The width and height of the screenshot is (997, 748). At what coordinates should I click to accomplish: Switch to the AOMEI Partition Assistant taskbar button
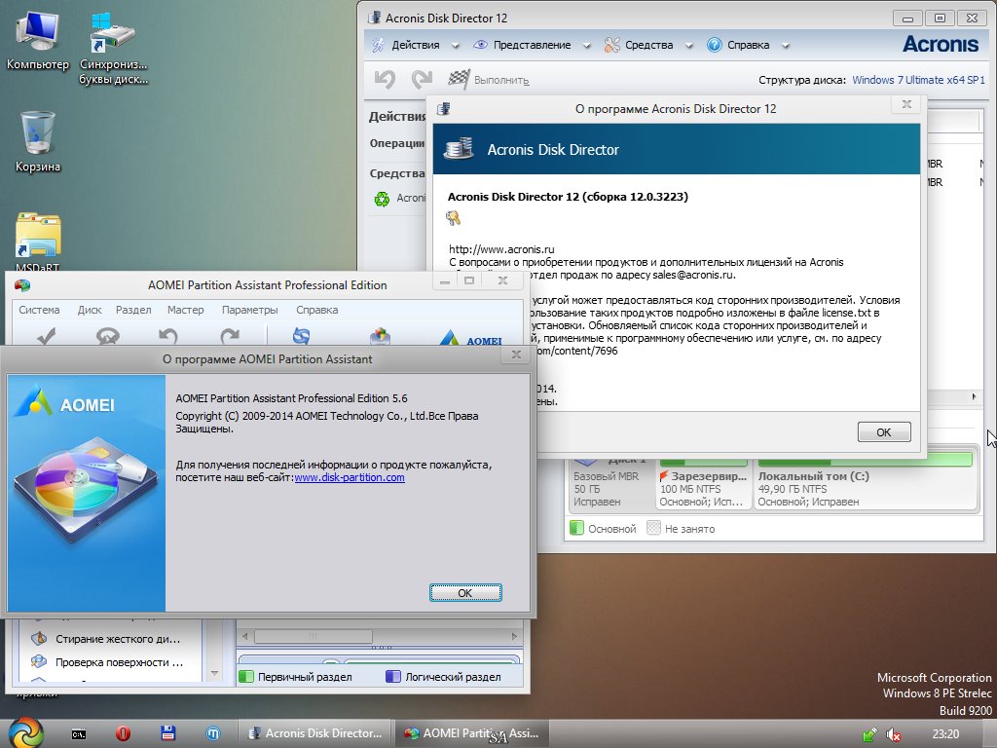coord(472,733)
